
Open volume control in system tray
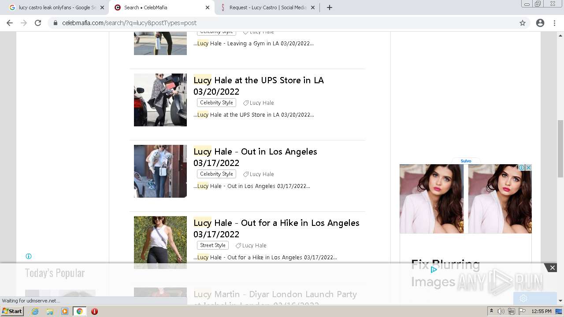pyautogui.click(x=501, y=311)
